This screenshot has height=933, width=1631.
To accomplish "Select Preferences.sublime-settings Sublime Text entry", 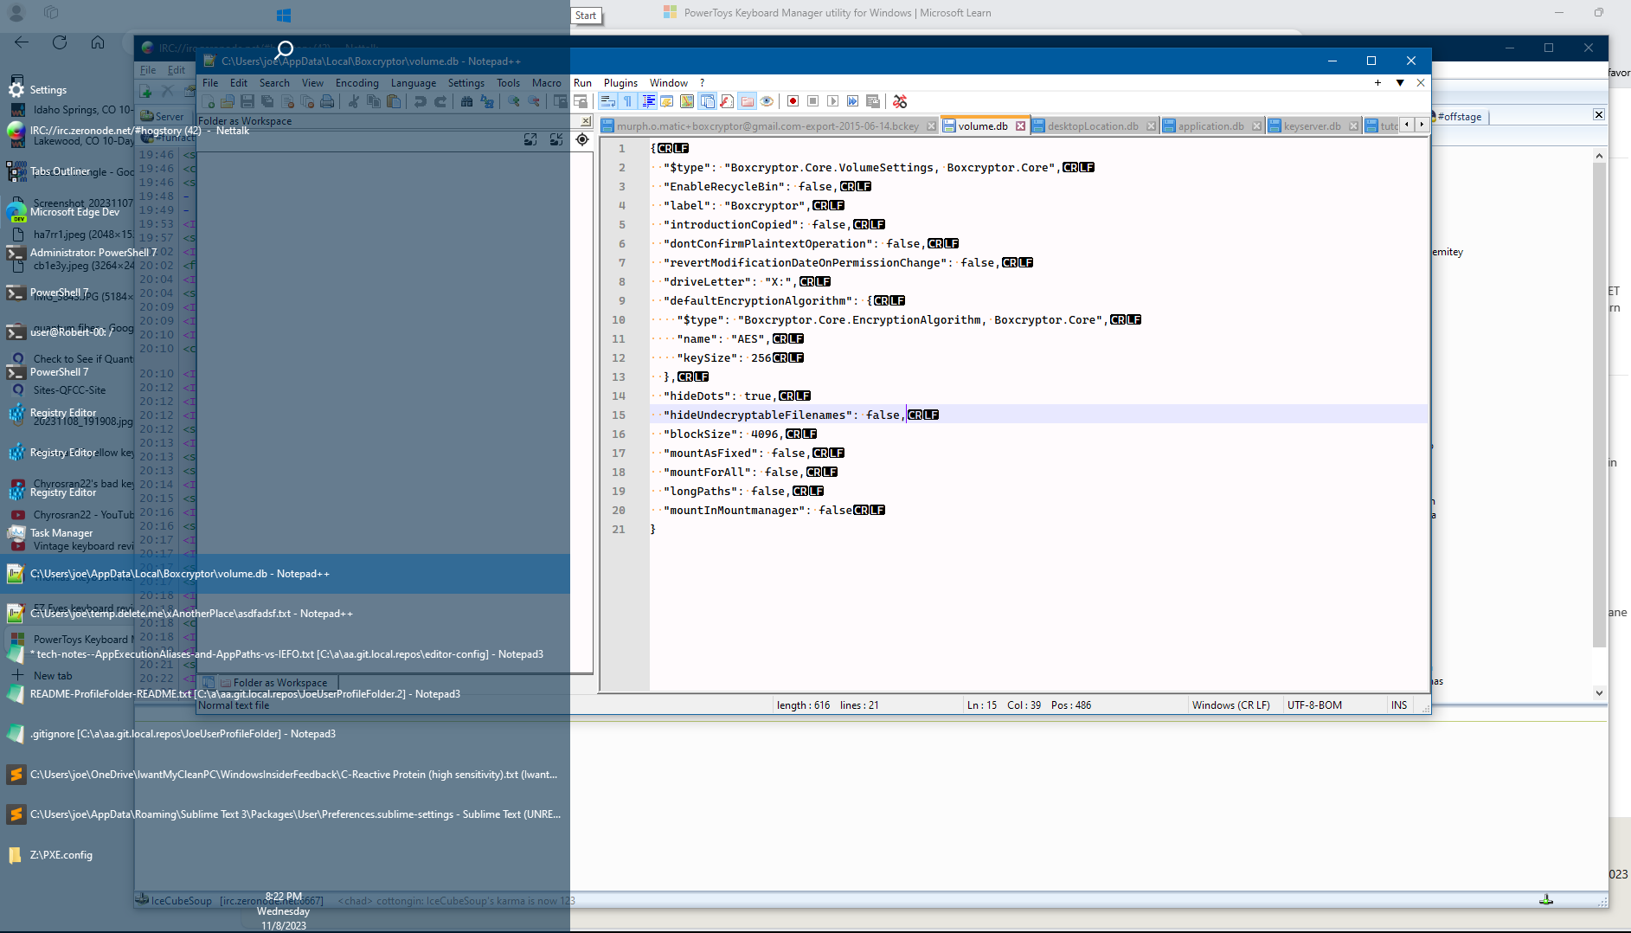I will 285,814.
